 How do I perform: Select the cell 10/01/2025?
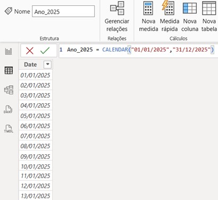coord(36,166)
